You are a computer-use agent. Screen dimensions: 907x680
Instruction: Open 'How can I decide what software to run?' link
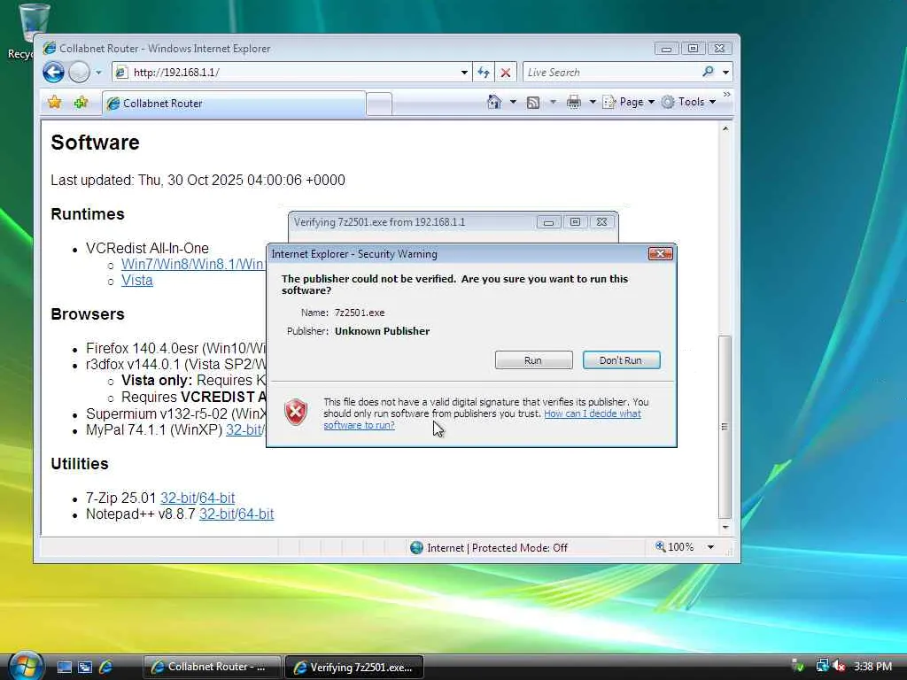(482, 419)
